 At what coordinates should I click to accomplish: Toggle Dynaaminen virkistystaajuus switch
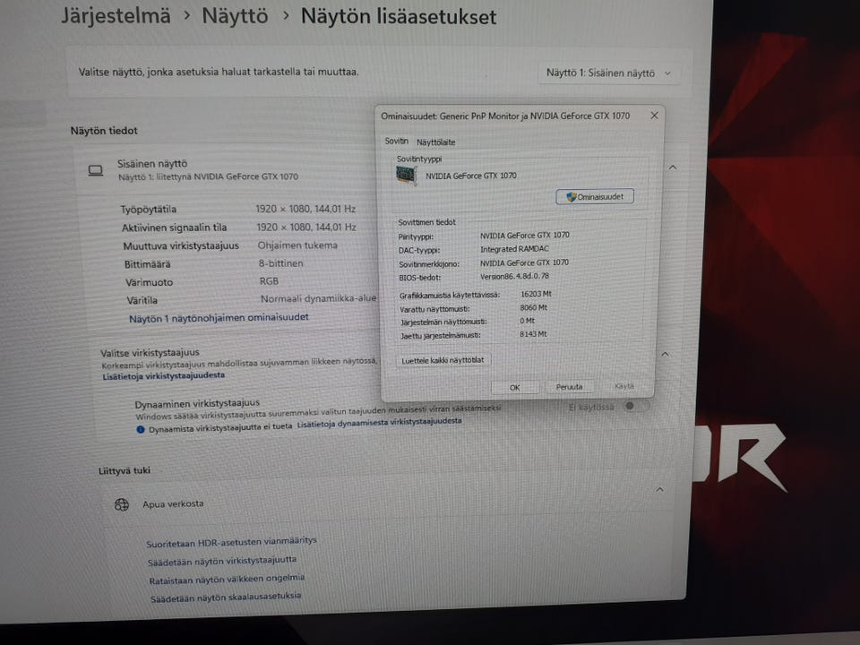tap(636, 406)
